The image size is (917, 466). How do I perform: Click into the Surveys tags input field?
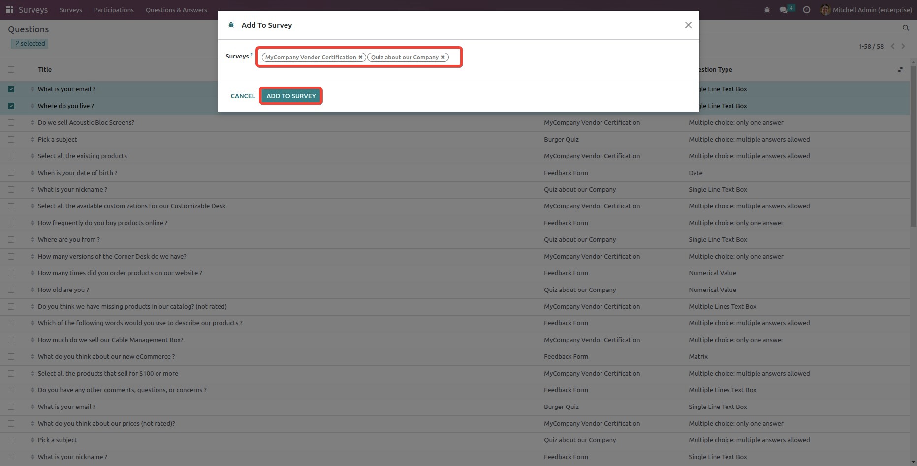[454, 58]
